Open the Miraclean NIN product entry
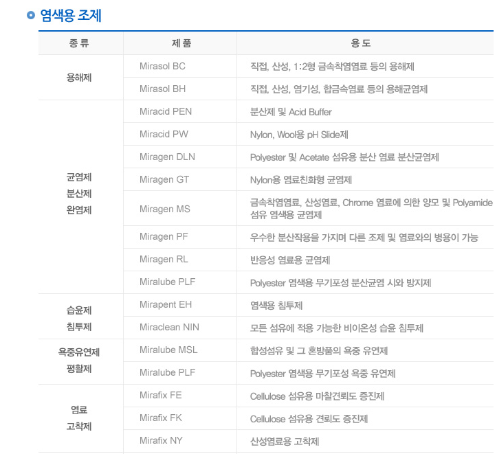This screenshot has width=497, height=454. tap(169, 327)
